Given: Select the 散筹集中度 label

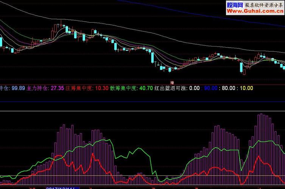Looking at the screenshot, I should point(124,88).
